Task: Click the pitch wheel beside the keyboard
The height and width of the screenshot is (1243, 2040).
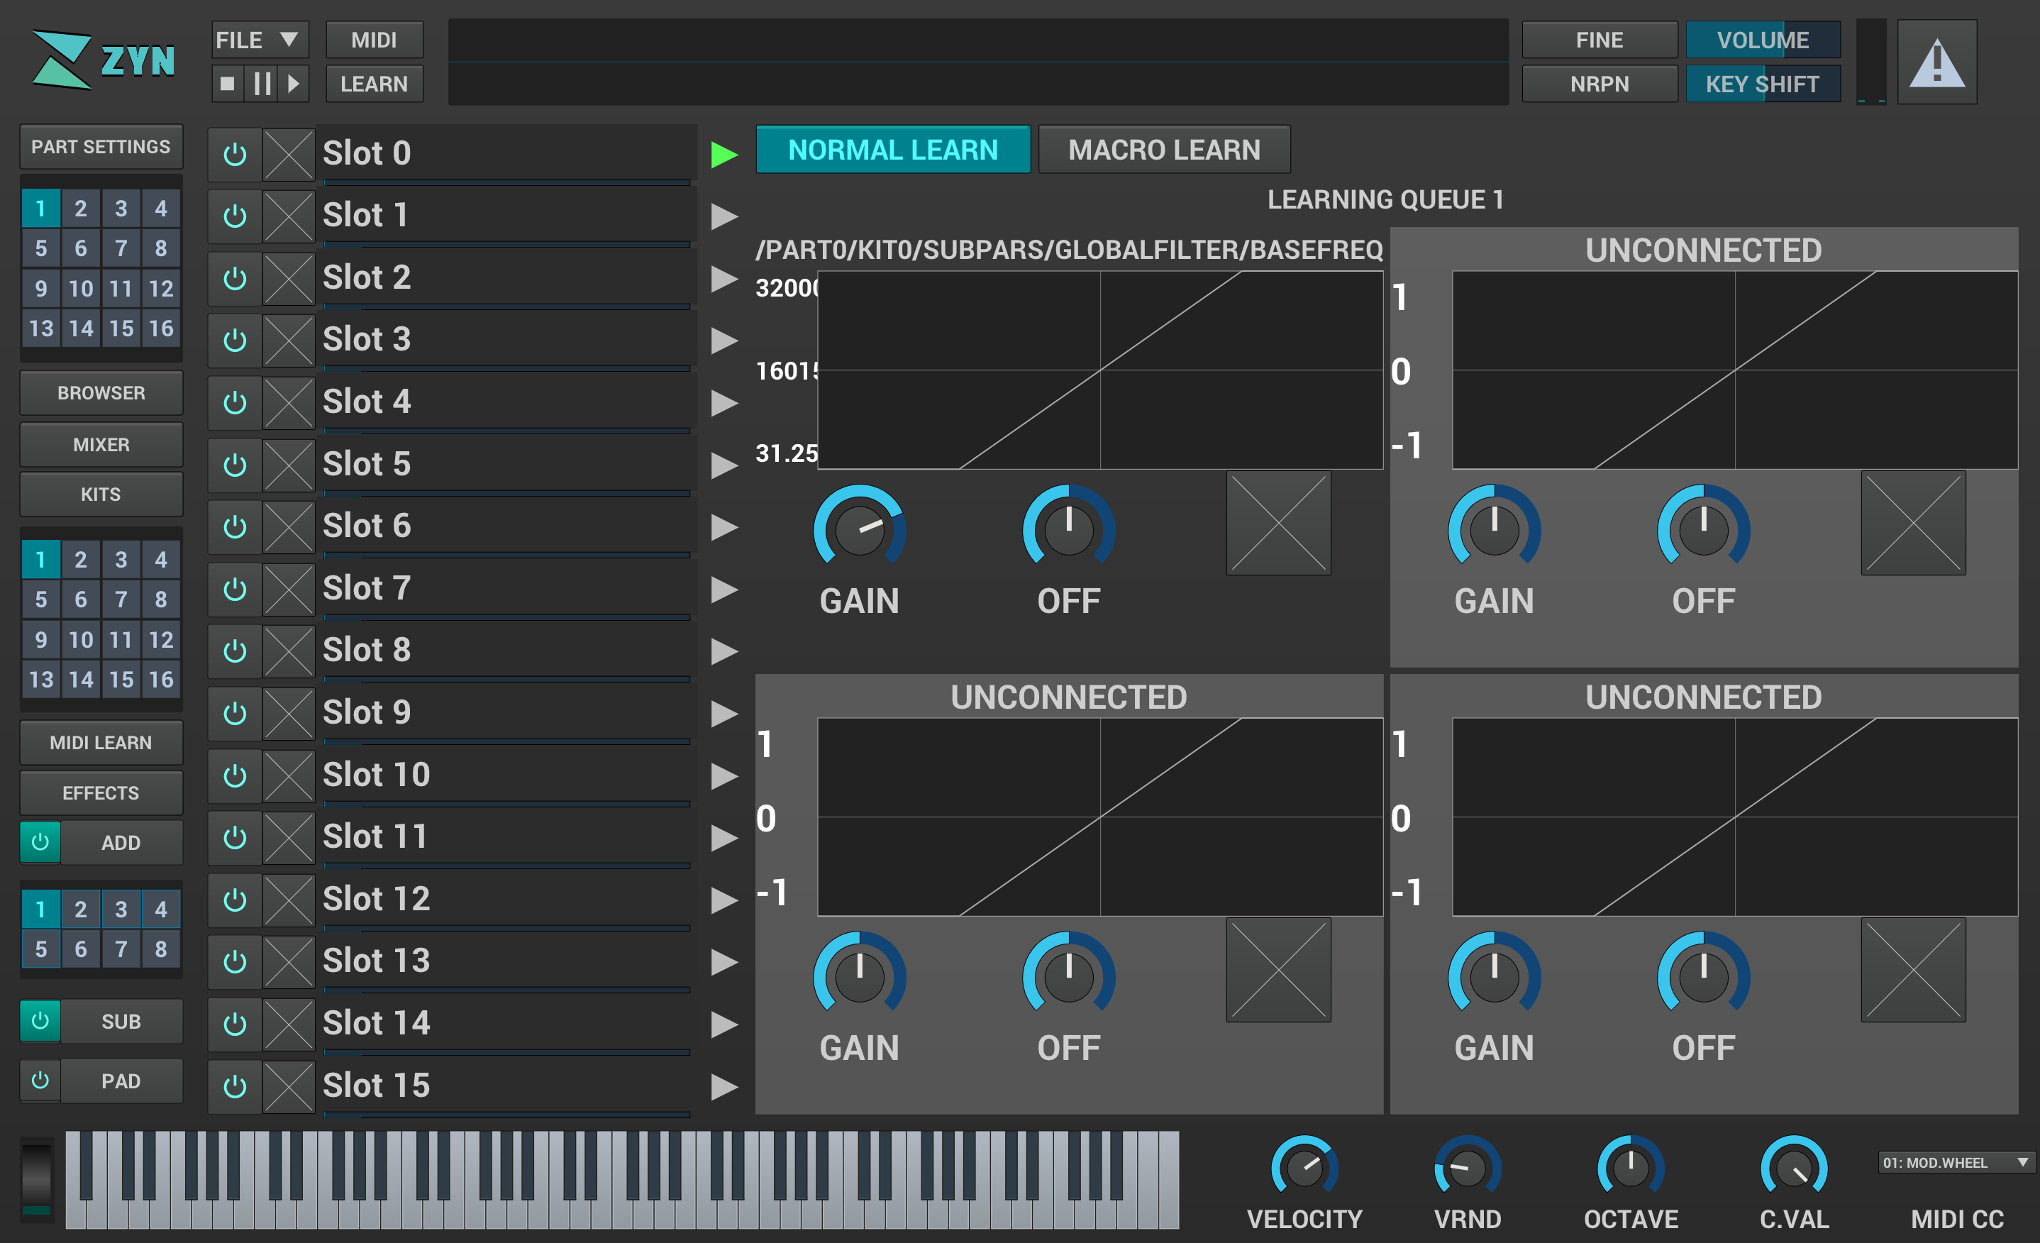Action: pyautogui.click(x=35, y=1178)
